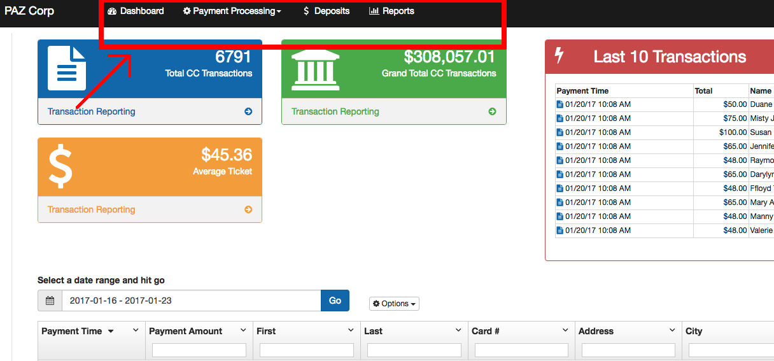Viewport: 774px width, 361px height.
Task: Click the bank building icon on green card
Action: tap(316, 70)
